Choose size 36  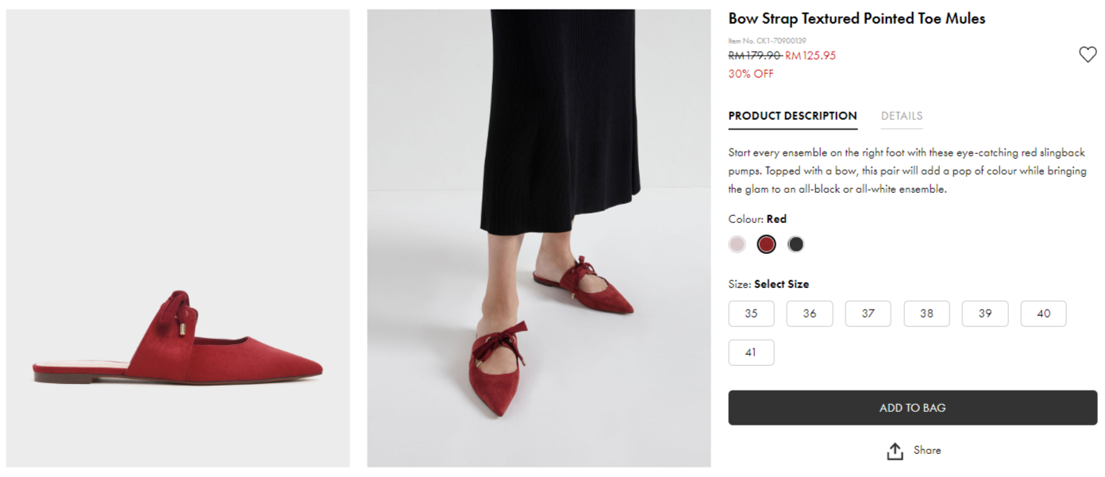pyautogui.click(x=809, y=314)
